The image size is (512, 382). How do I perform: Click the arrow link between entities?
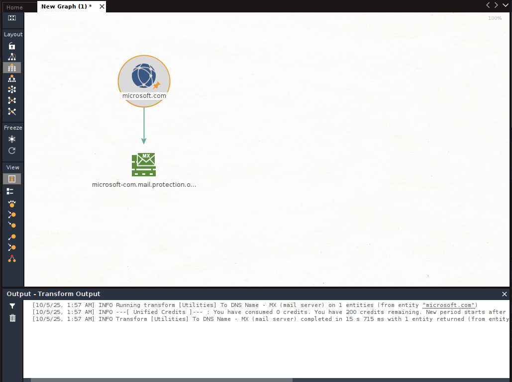tap(144, 126)
